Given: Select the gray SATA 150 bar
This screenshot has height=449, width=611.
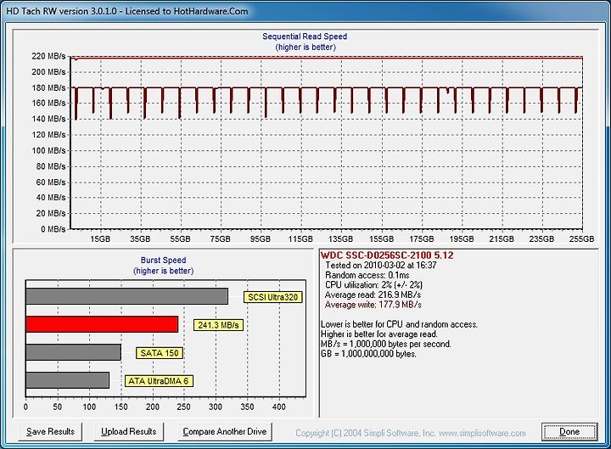Looking at the screenshot, I should [x=73, y=352].
